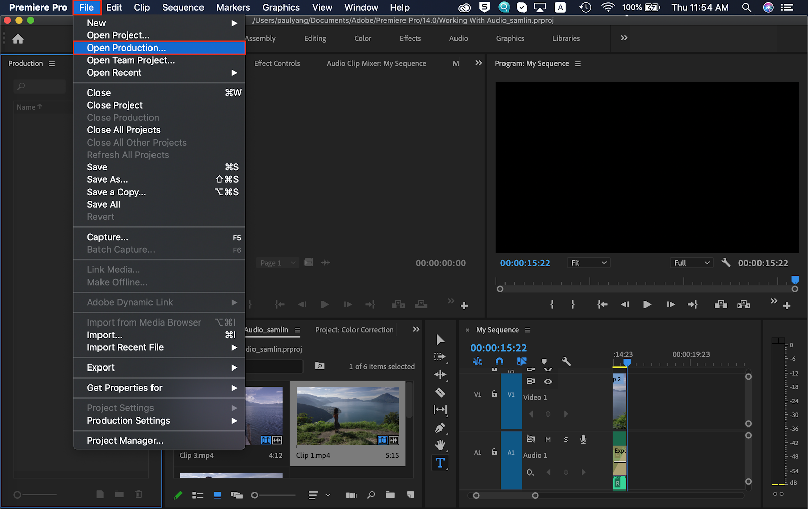Enable voice-over record on Audio 1

583,439
